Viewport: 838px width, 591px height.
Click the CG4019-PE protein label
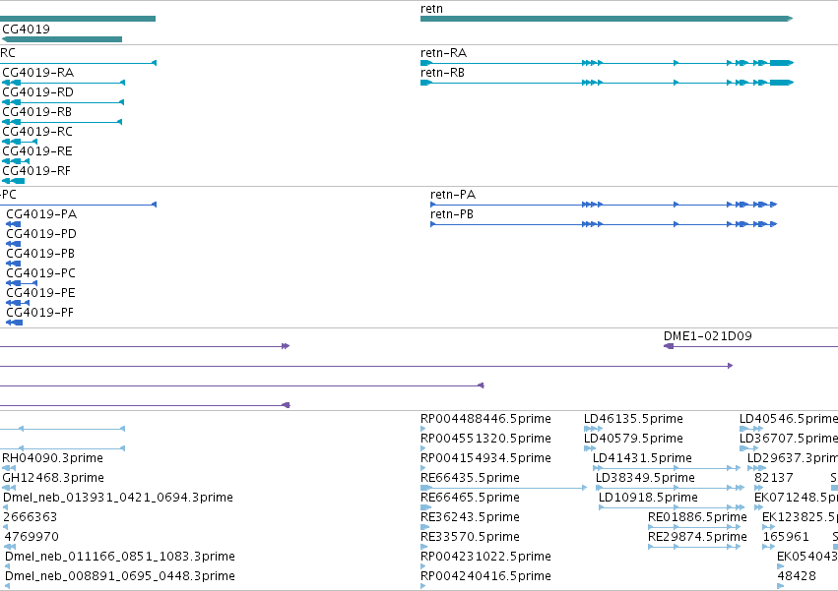40,293
